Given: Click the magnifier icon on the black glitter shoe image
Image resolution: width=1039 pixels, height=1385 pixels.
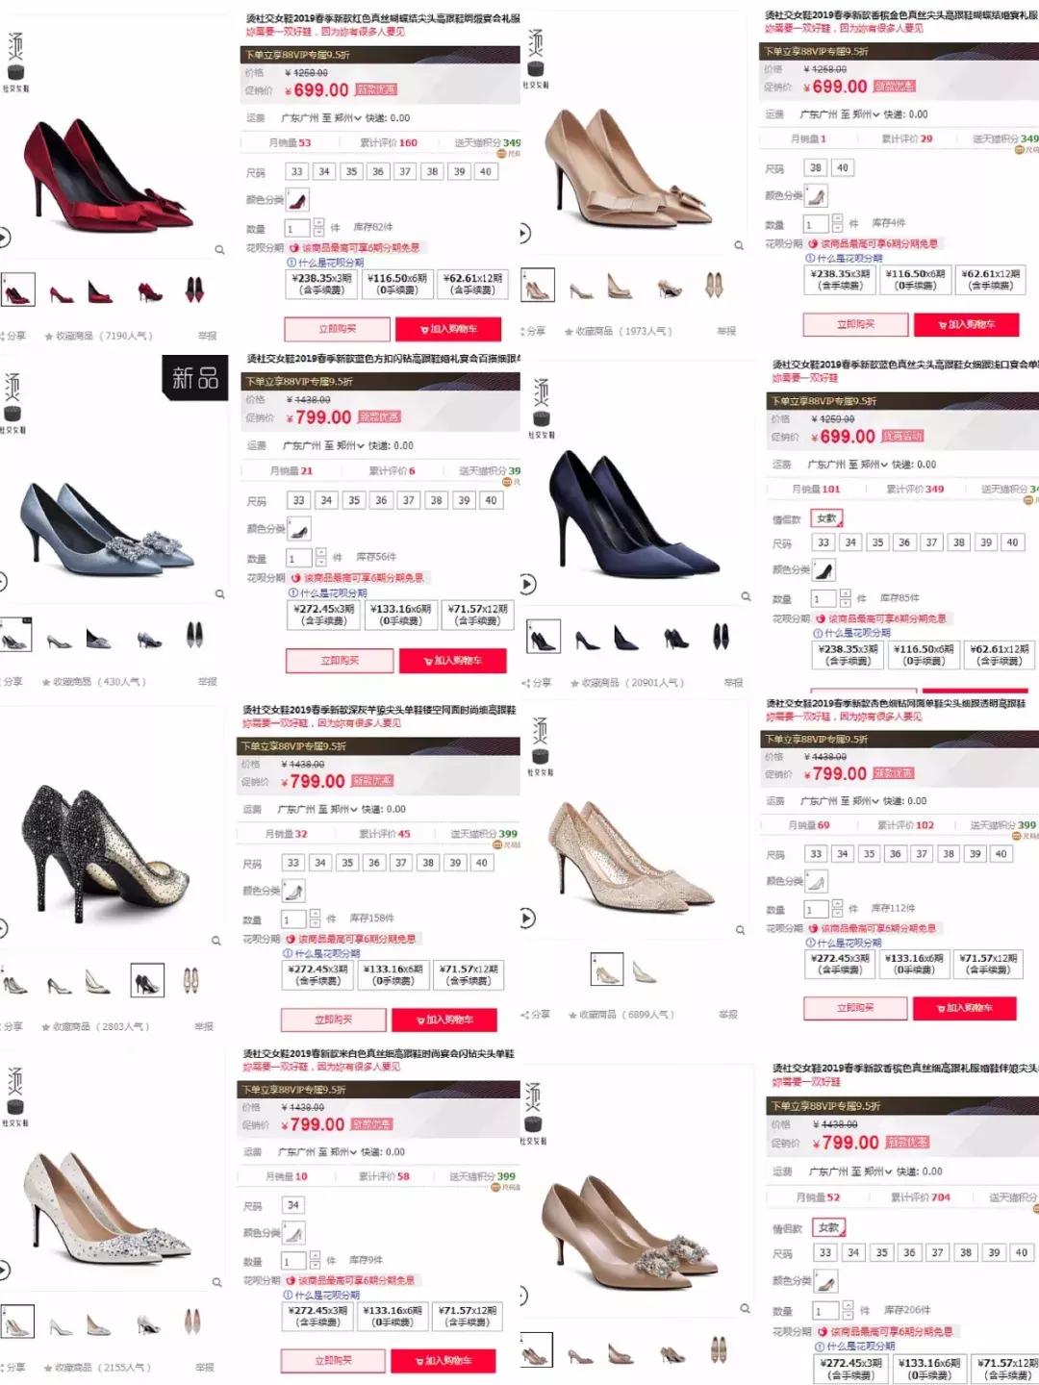Looking at the screenshot, I should [216, 941].
